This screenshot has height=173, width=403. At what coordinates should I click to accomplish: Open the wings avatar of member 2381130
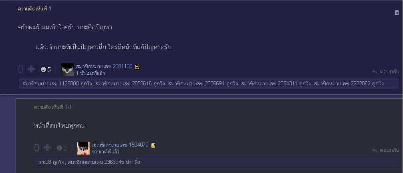[x=67, y=70]
